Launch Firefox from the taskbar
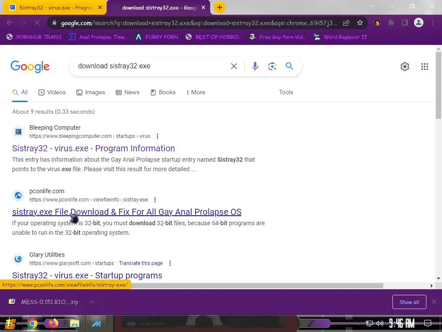442x332 pixels. tap(53, 323)
